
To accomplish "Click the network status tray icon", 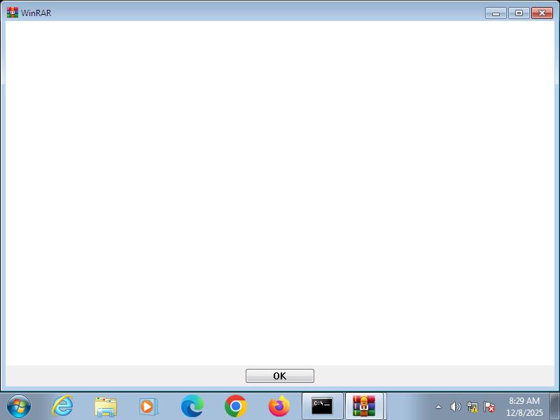I will click(x=472, y=407).
